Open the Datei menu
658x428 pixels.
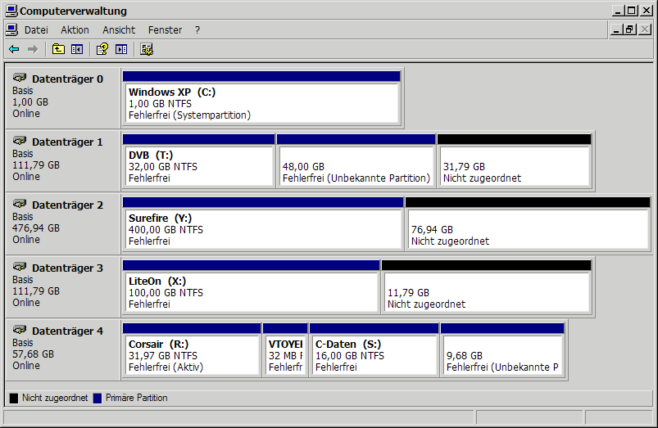(36, 30)
